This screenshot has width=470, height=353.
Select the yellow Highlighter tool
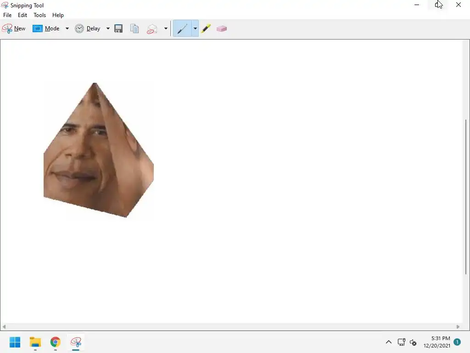pyautogui.click(x=206, y=28)
